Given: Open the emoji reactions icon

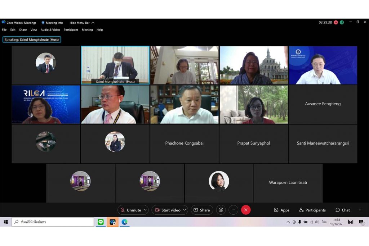Looking at the screenshot, I should pyautogui.click(x=221, y=210).
